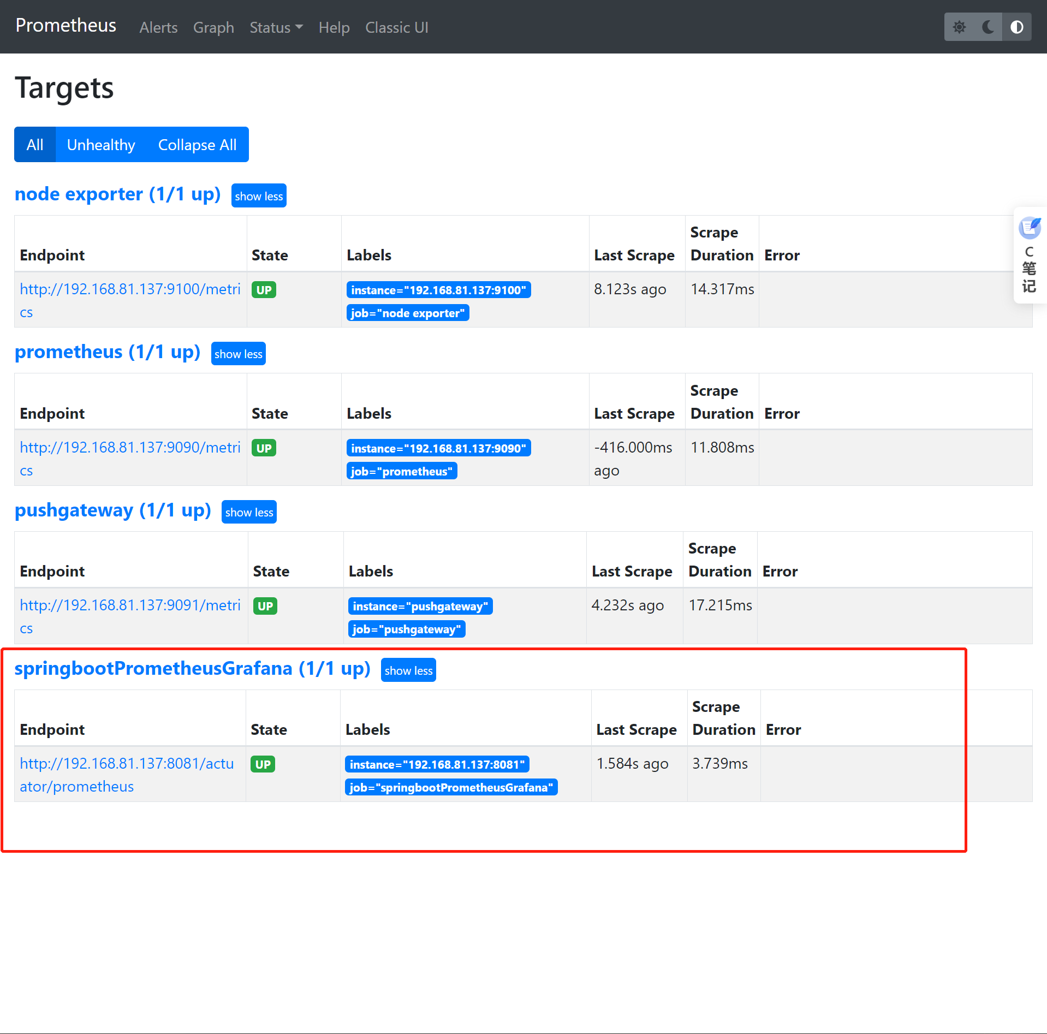Screen dimensions: 1047x1034
Task: Open the Status dropdown menu
Action: [276, 27]
